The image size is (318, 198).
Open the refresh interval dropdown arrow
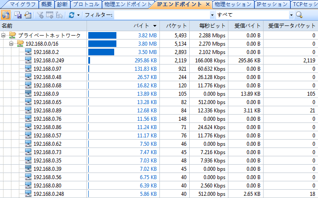pos(78,15)
